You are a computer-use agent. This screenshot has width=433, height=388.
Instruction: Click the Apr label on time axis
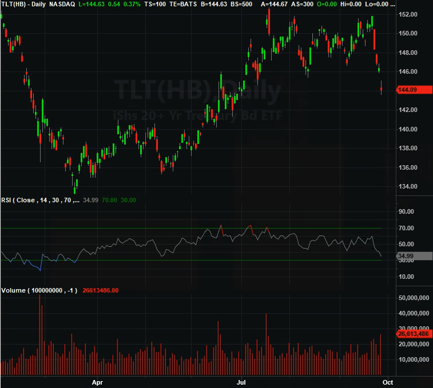[x=97, y=382]
